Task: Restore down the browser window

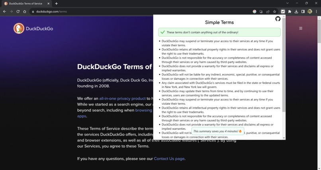Action: tap(307, 3)
